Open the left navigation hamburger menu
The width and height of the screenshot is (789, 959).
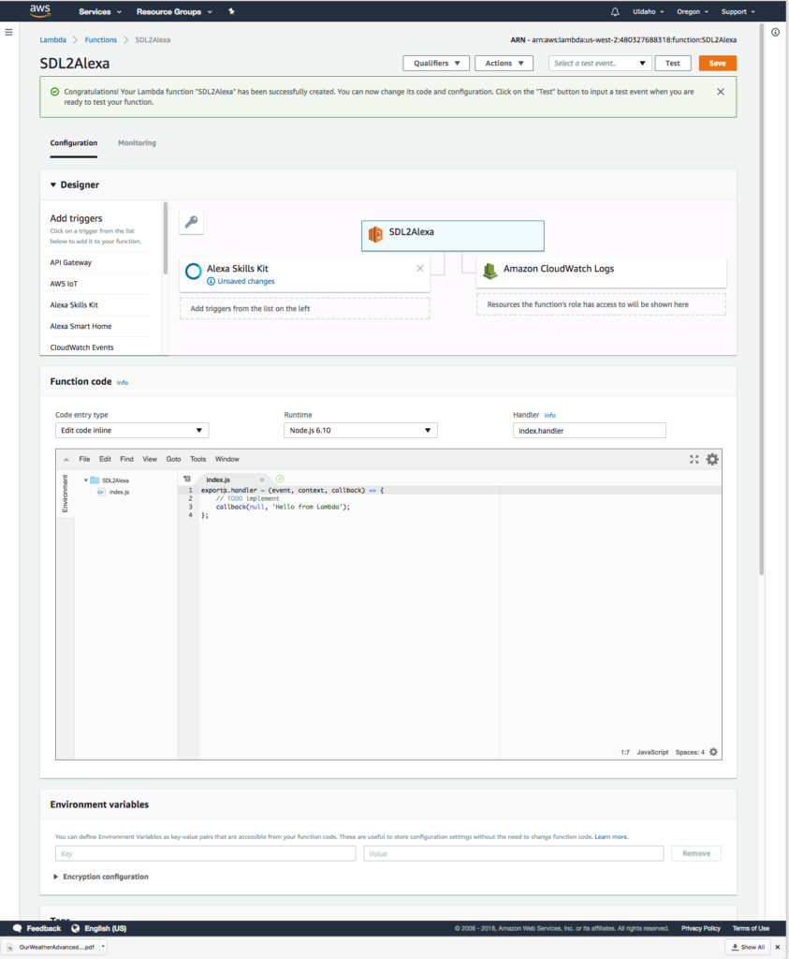pos(8,32)
